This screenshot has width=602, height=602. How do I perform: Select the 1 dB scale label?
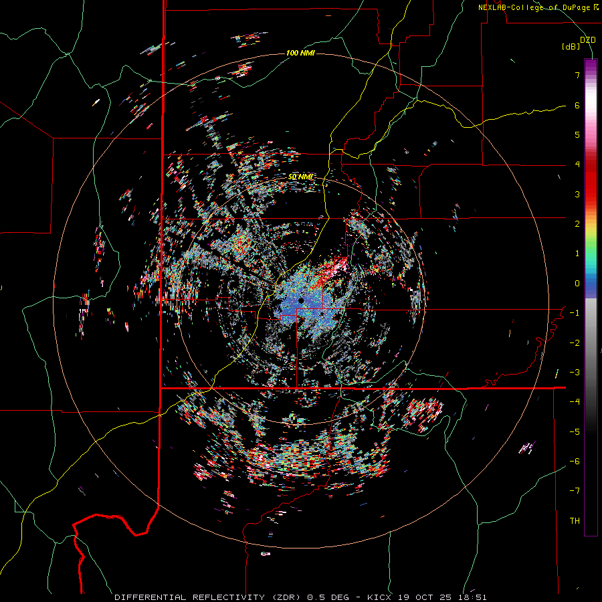pos(577,254)
